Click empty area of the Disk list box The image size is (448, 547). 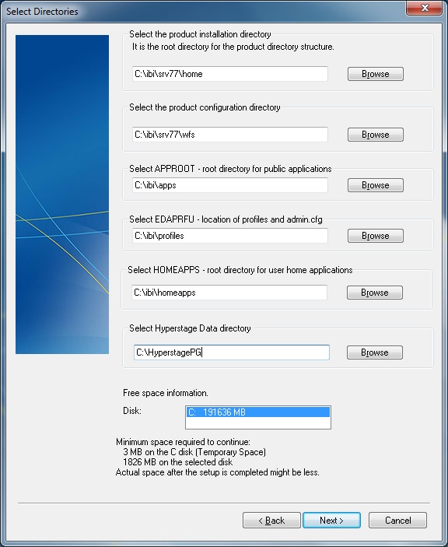[x=258, y=423]
